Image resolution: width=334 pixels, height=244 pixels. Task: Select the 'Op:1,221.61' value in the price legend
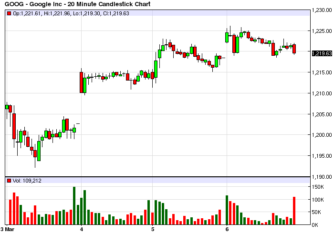[27, 14]
